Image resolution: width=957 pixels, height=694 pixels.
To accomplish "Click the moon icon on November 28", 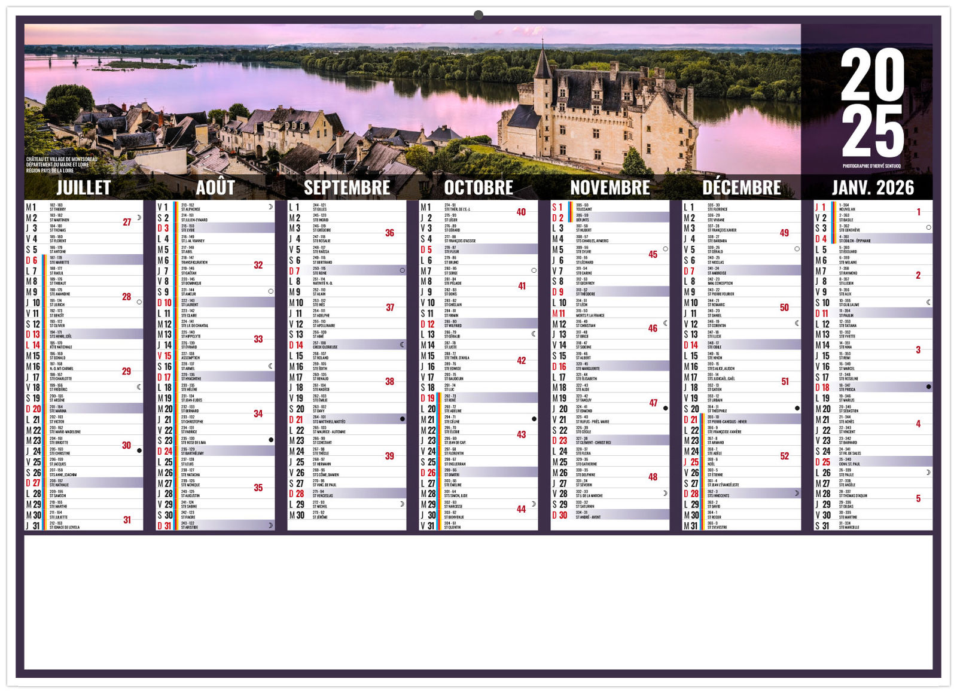I will point(666,494).
